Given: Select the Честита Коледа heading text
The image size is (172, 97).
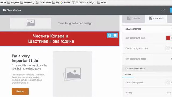Looking at the screenshot, I should [x=51, y=39].
